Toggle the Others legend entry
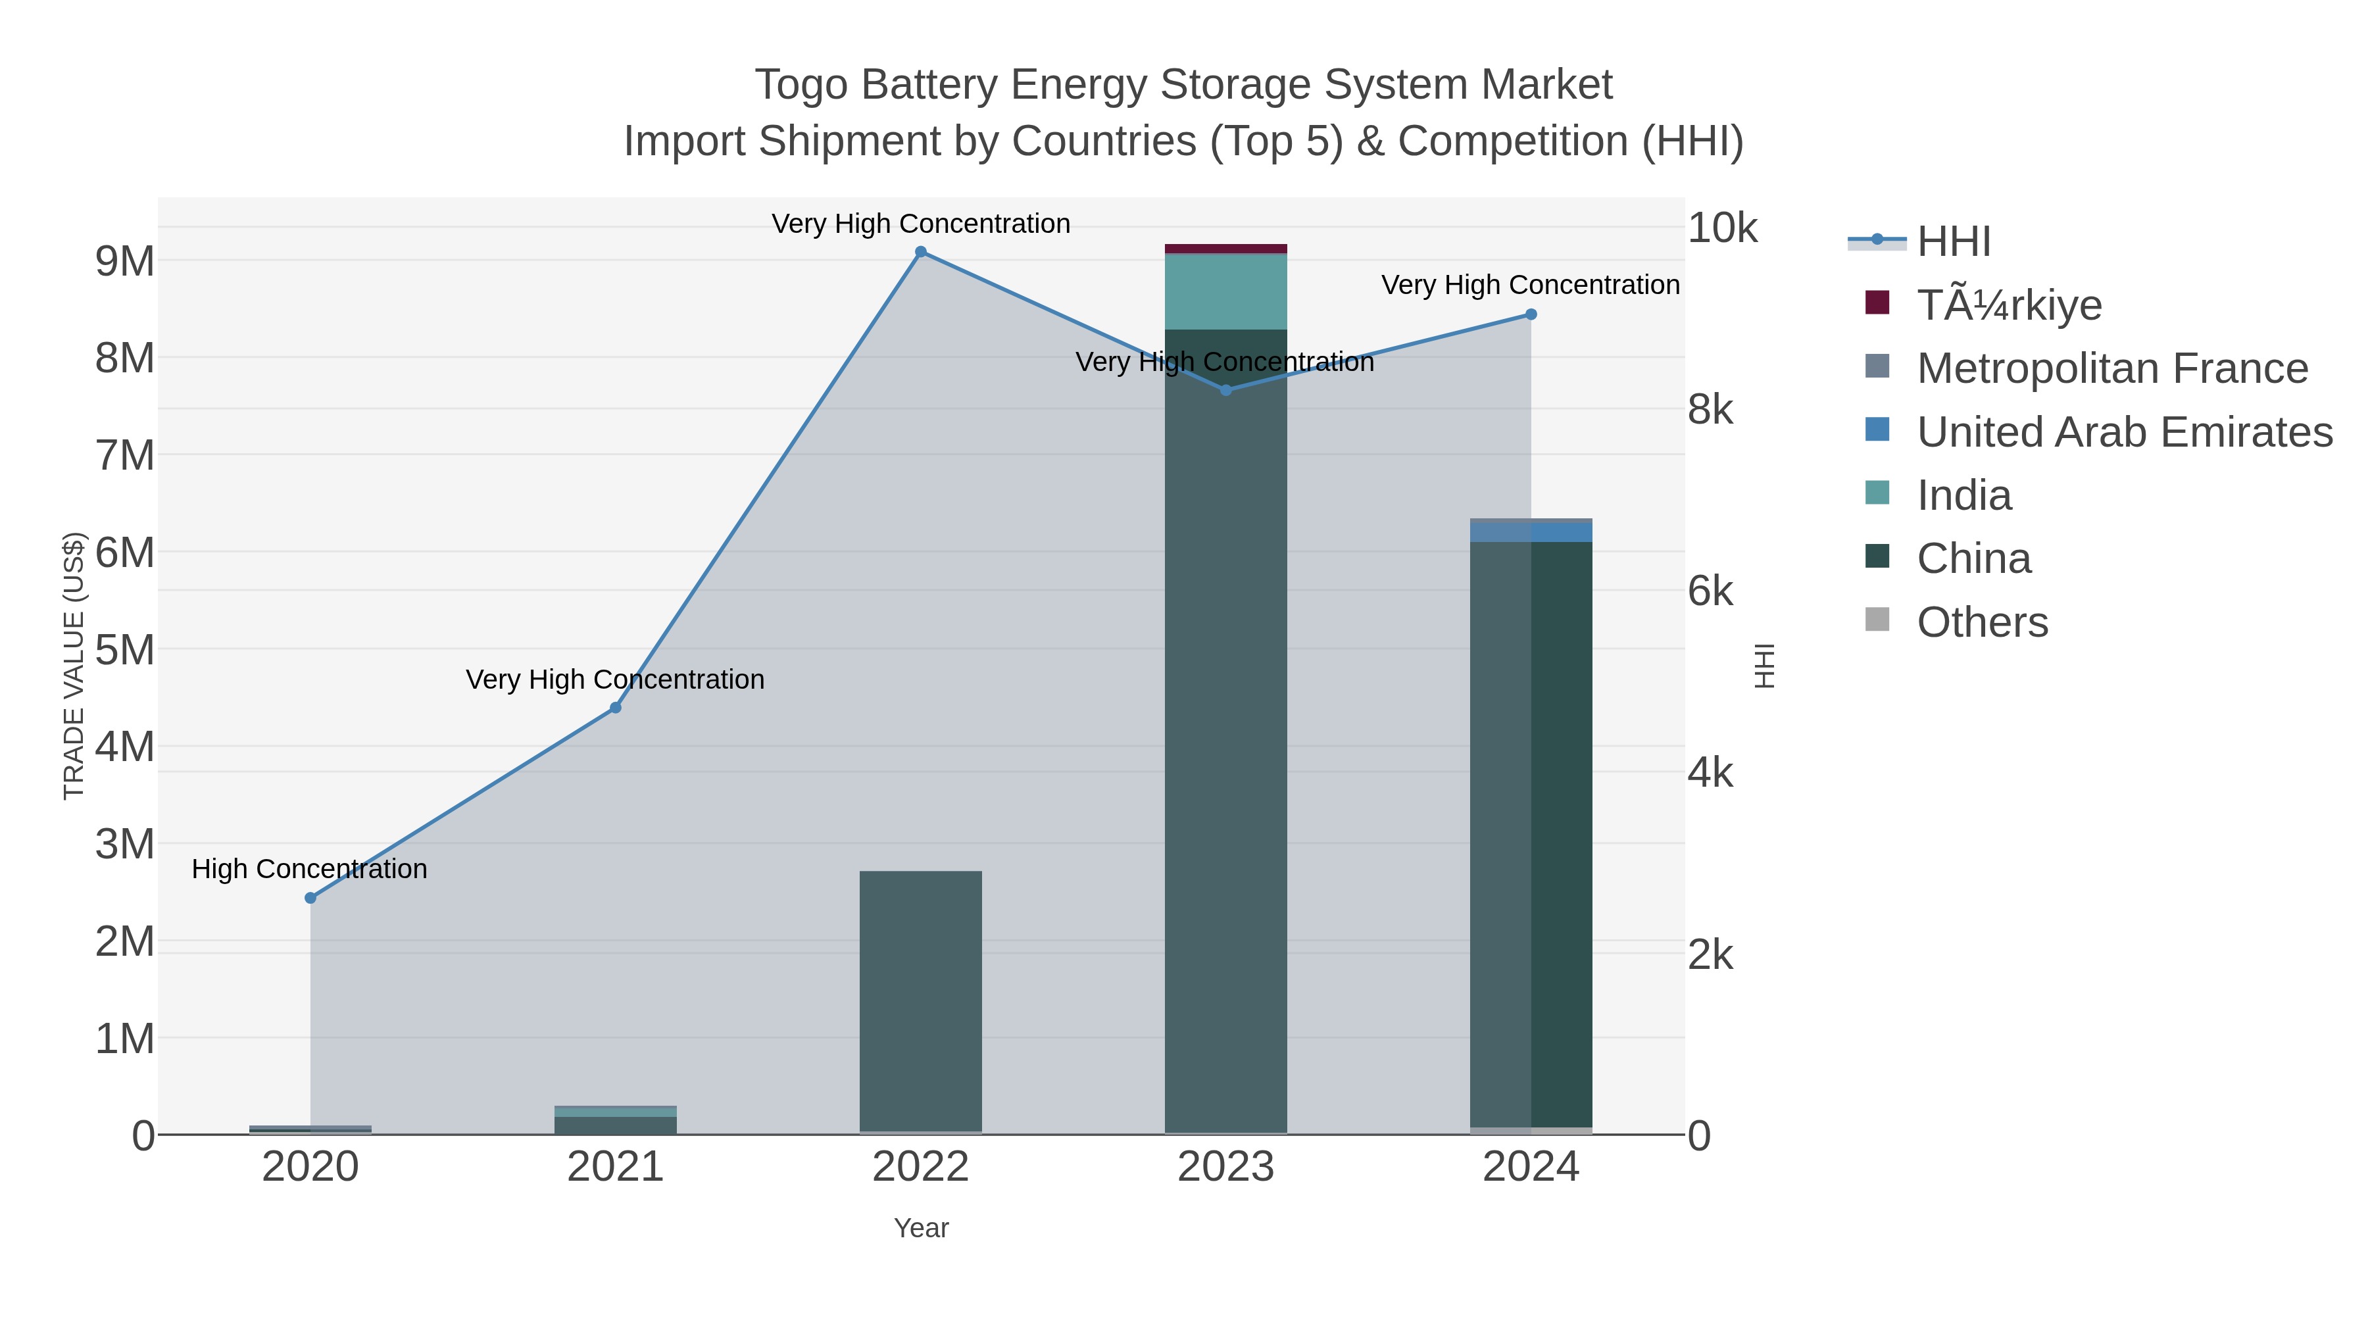 tap(1958, 622)
